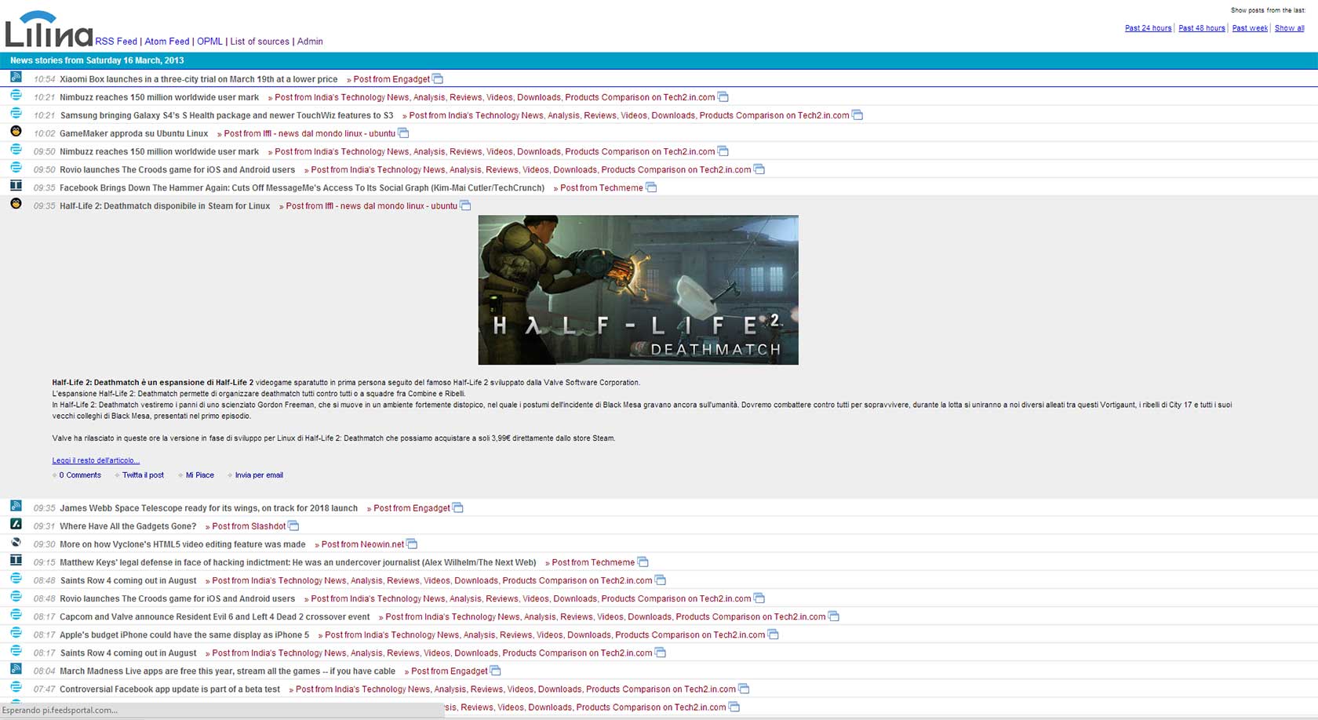Click Apple's budget iPhone display headline
This screenshot has width=1318, height=720.
tap(184, 635)
